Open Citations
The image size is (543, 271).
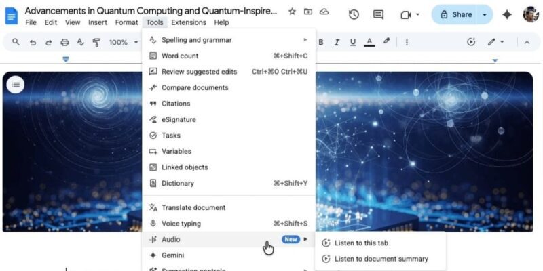[229, 104]
